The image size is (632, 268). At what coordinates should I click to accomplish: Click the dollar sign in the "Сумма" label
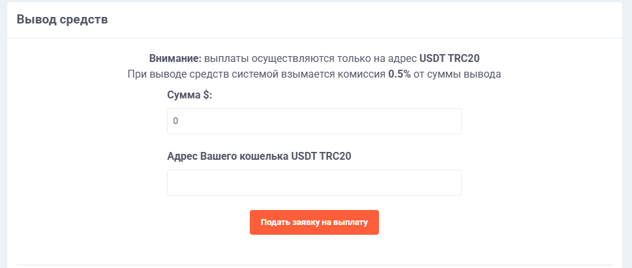(x=205, y=95)
